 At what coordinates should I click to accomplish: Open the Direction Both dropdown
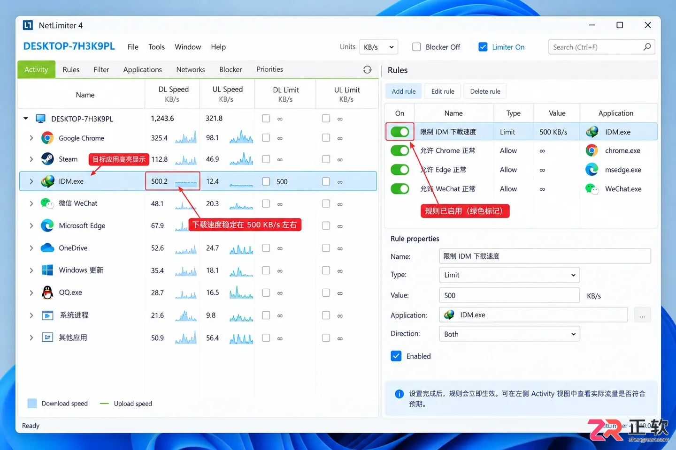click(509, 334)
